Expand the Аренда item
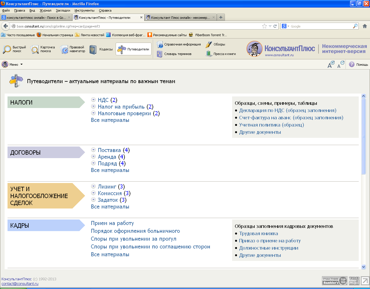The image size is (370, 289). pyautogui.click(x=93, y=156)
